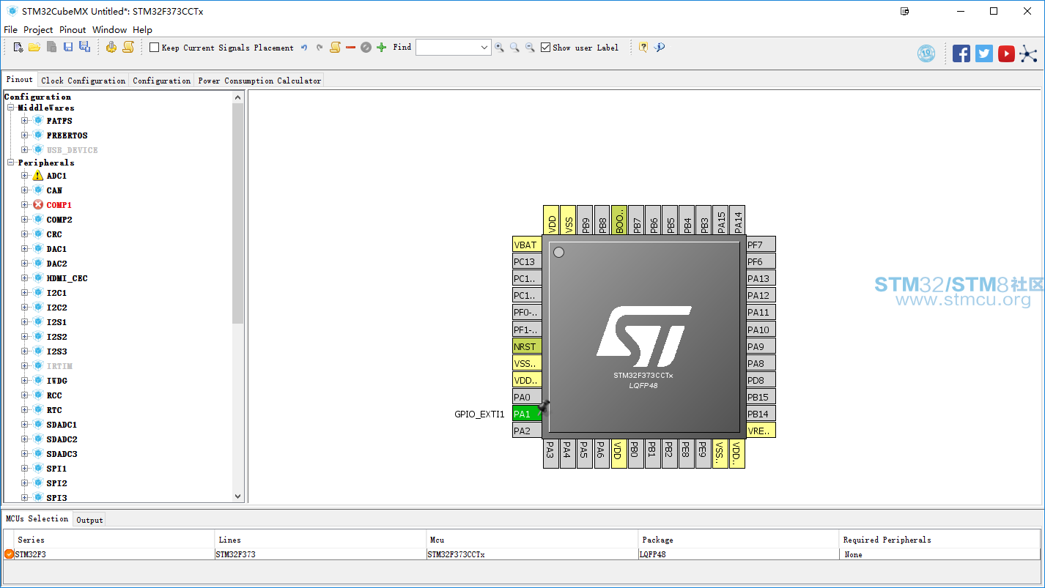1045x588 pixels.
Task: Click the PA13 pin on the chip
Action: tap(761, 278)
